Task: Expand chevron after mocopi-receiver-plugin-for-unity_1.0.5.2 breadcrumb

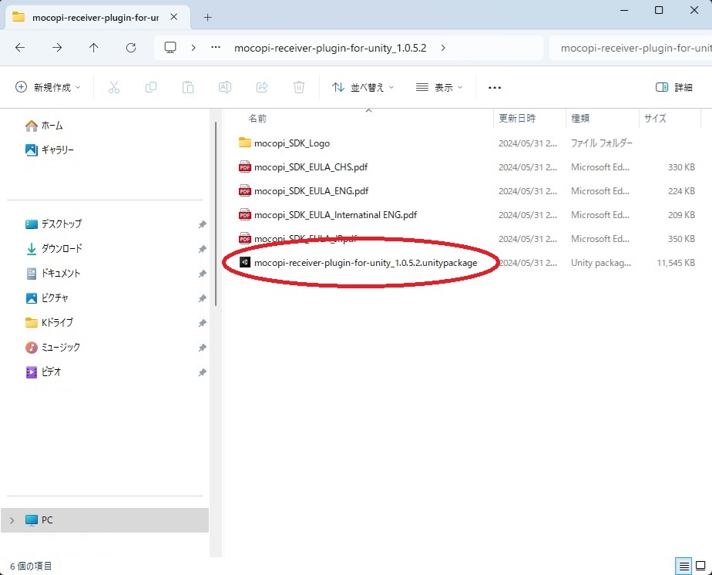Action: [443, 48]
